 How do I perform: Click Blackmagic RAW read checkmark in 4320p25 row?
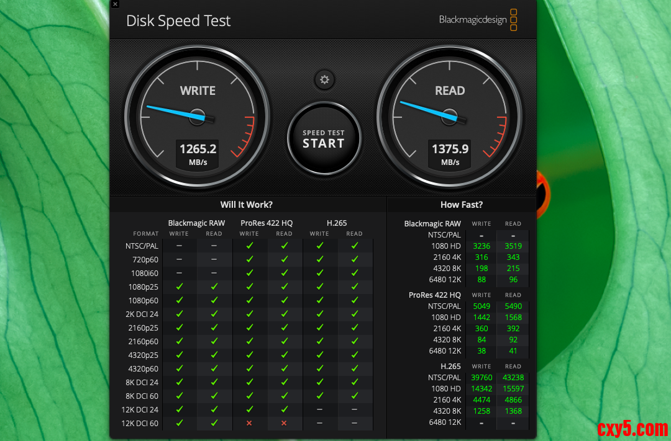(x=214, y=355)
